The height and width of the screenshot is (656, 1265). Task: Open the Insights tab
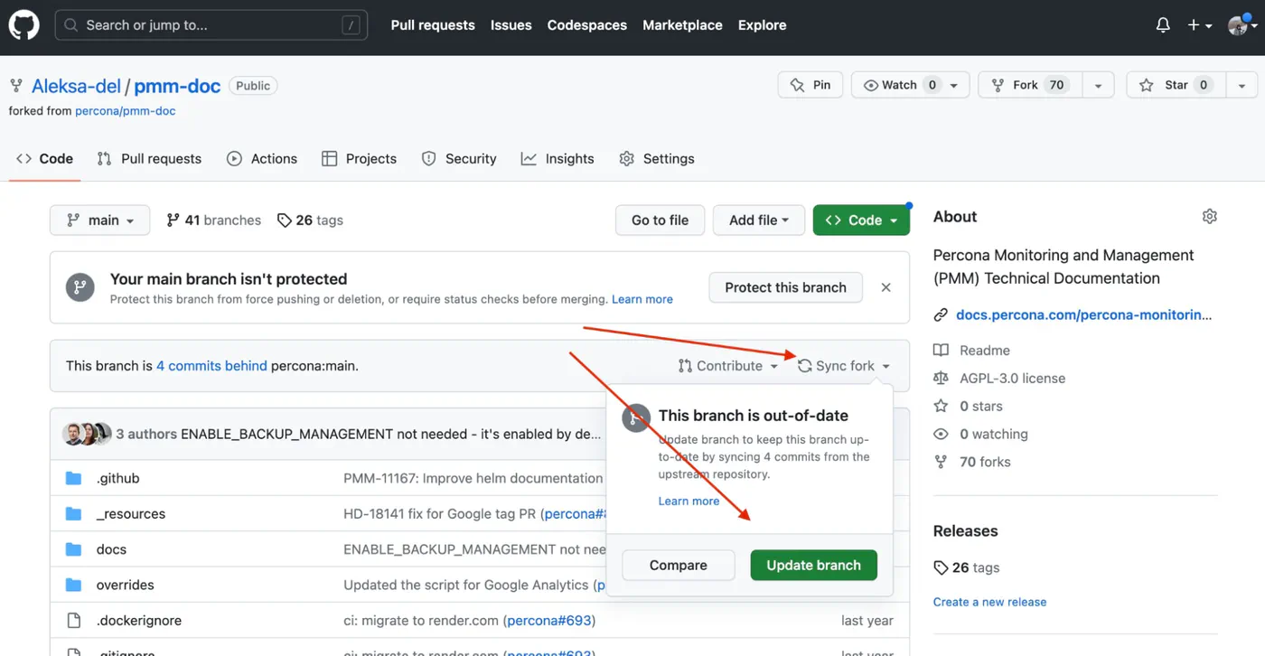pos(558,159)
